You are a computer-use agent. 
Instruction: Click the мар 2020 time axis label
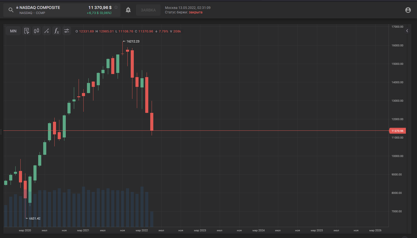click(x=25, y=230)
